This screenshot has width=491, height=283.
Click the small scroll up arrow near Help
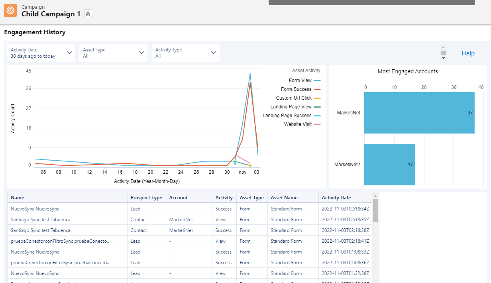(x=443, y=47)
